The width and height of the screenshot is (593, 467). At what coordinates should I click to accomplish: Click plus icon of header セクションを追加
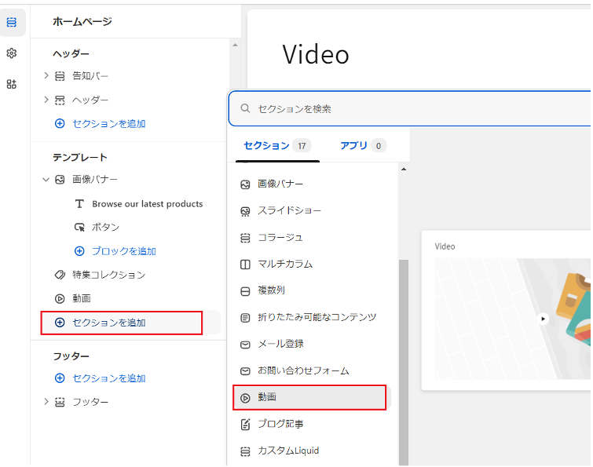(x=60, y=123)
